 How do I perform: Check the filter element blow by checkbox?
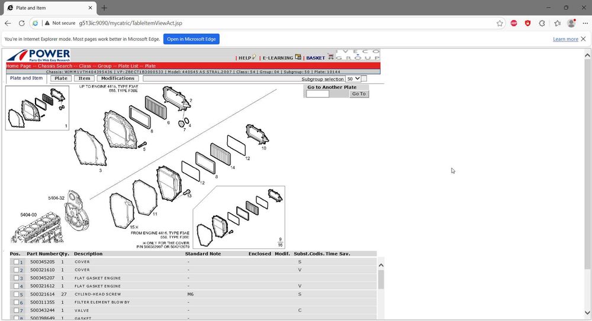(16, 302)
